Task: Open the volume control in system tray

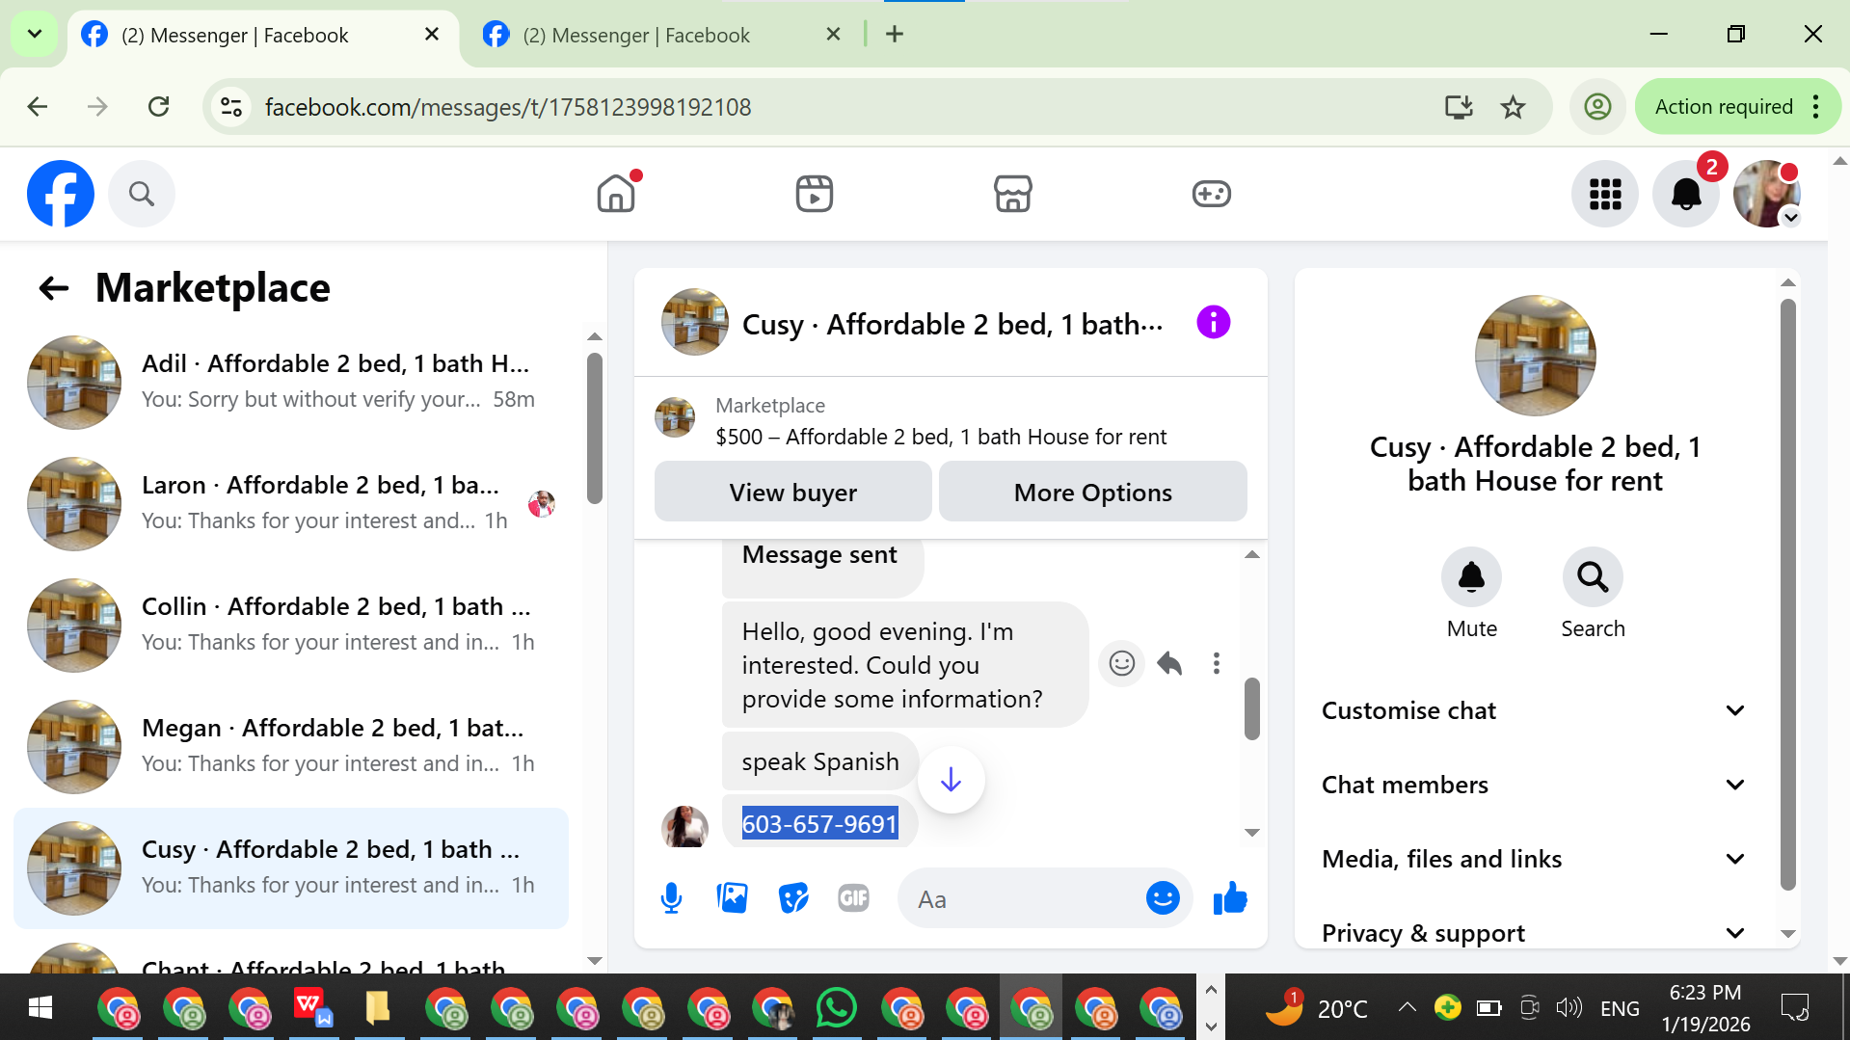Action: [1568, 1007]
